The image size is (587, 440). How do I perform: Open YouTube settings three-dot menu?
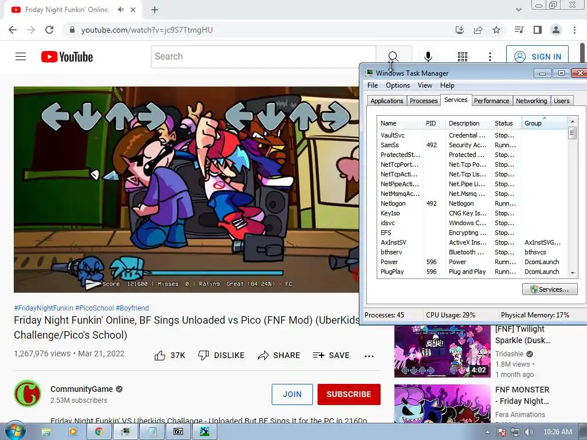(490, 57)
